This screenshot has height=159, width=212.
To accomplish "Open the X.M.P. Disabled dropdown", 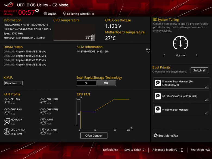I will coord(13,83).
